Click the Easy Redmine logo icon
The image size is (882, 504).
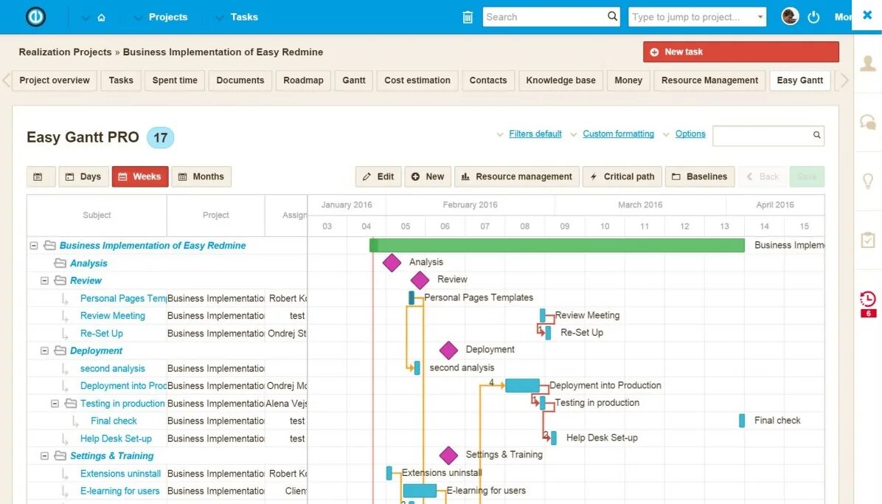[35, 17]
